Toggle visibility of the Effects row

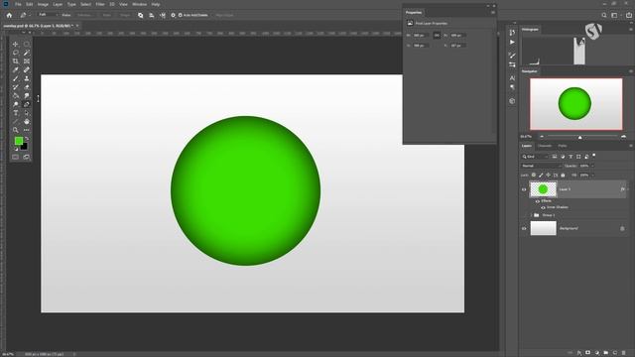click(538, 201)
